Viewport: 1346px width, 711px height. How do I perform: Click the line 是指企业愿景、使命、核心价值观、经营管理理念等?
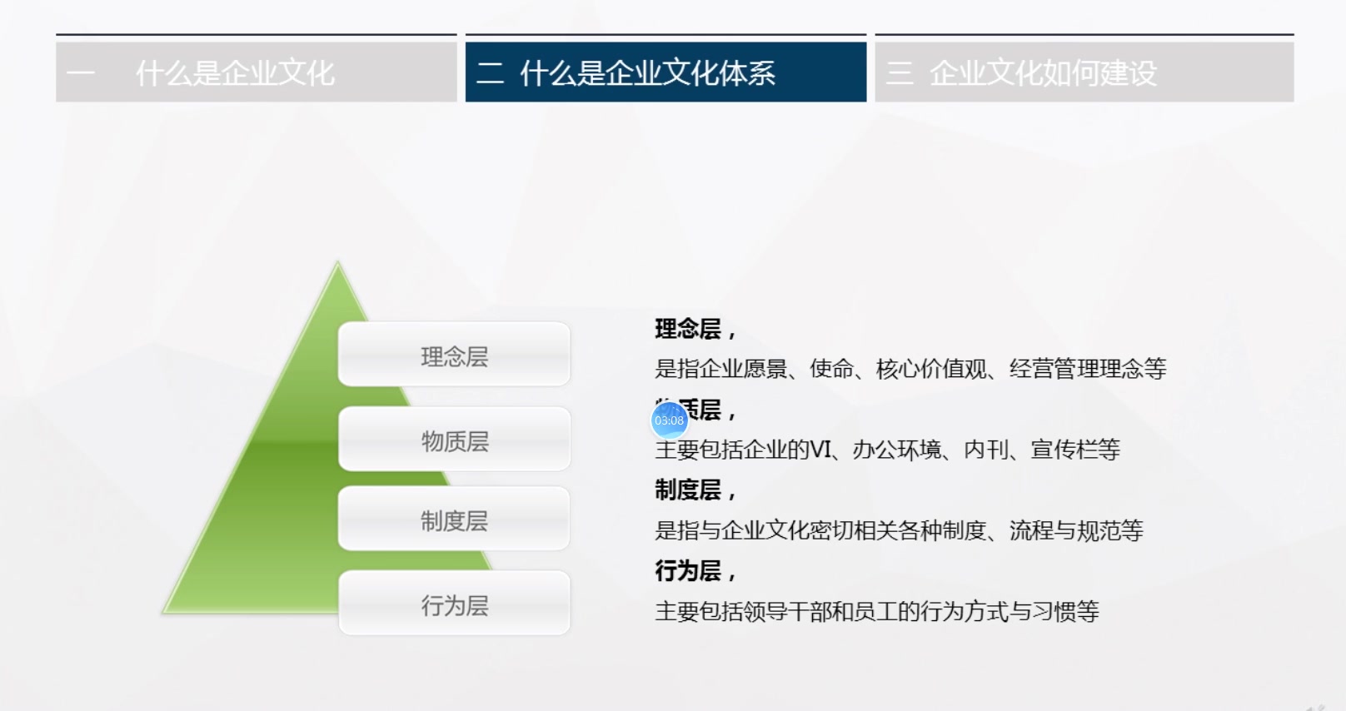click(x=910, y=369)
